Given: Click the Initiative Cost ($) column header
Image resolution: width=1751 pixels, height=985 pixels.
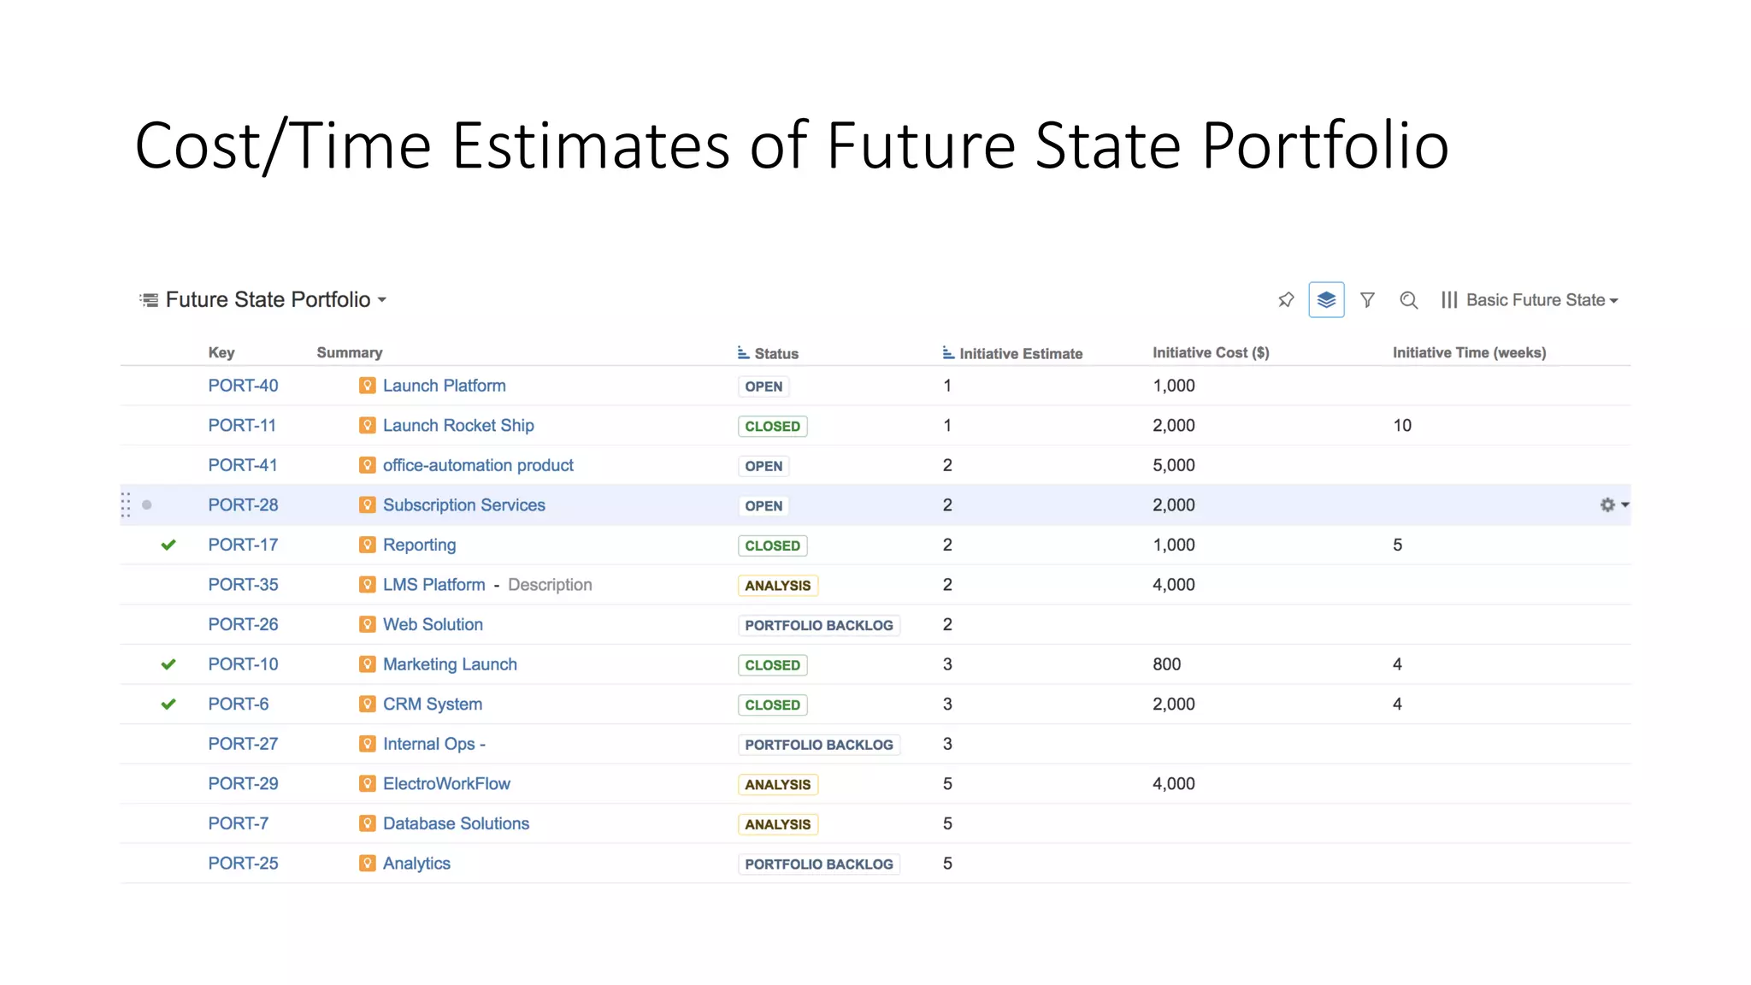Looking at the screenshot, I should [1211, 352].
